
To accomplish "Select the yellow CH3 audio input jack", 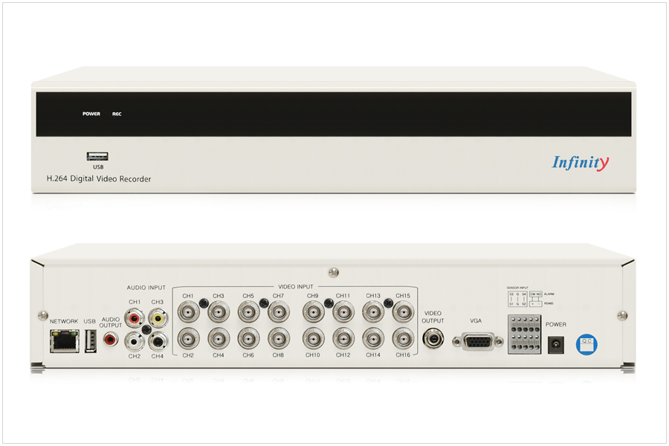I will point(157,320).
